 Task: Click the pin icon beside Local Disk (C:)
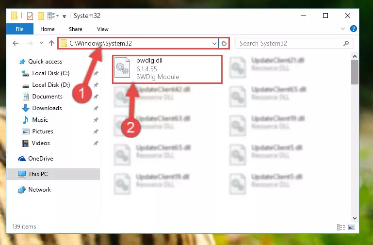(96, 74)
